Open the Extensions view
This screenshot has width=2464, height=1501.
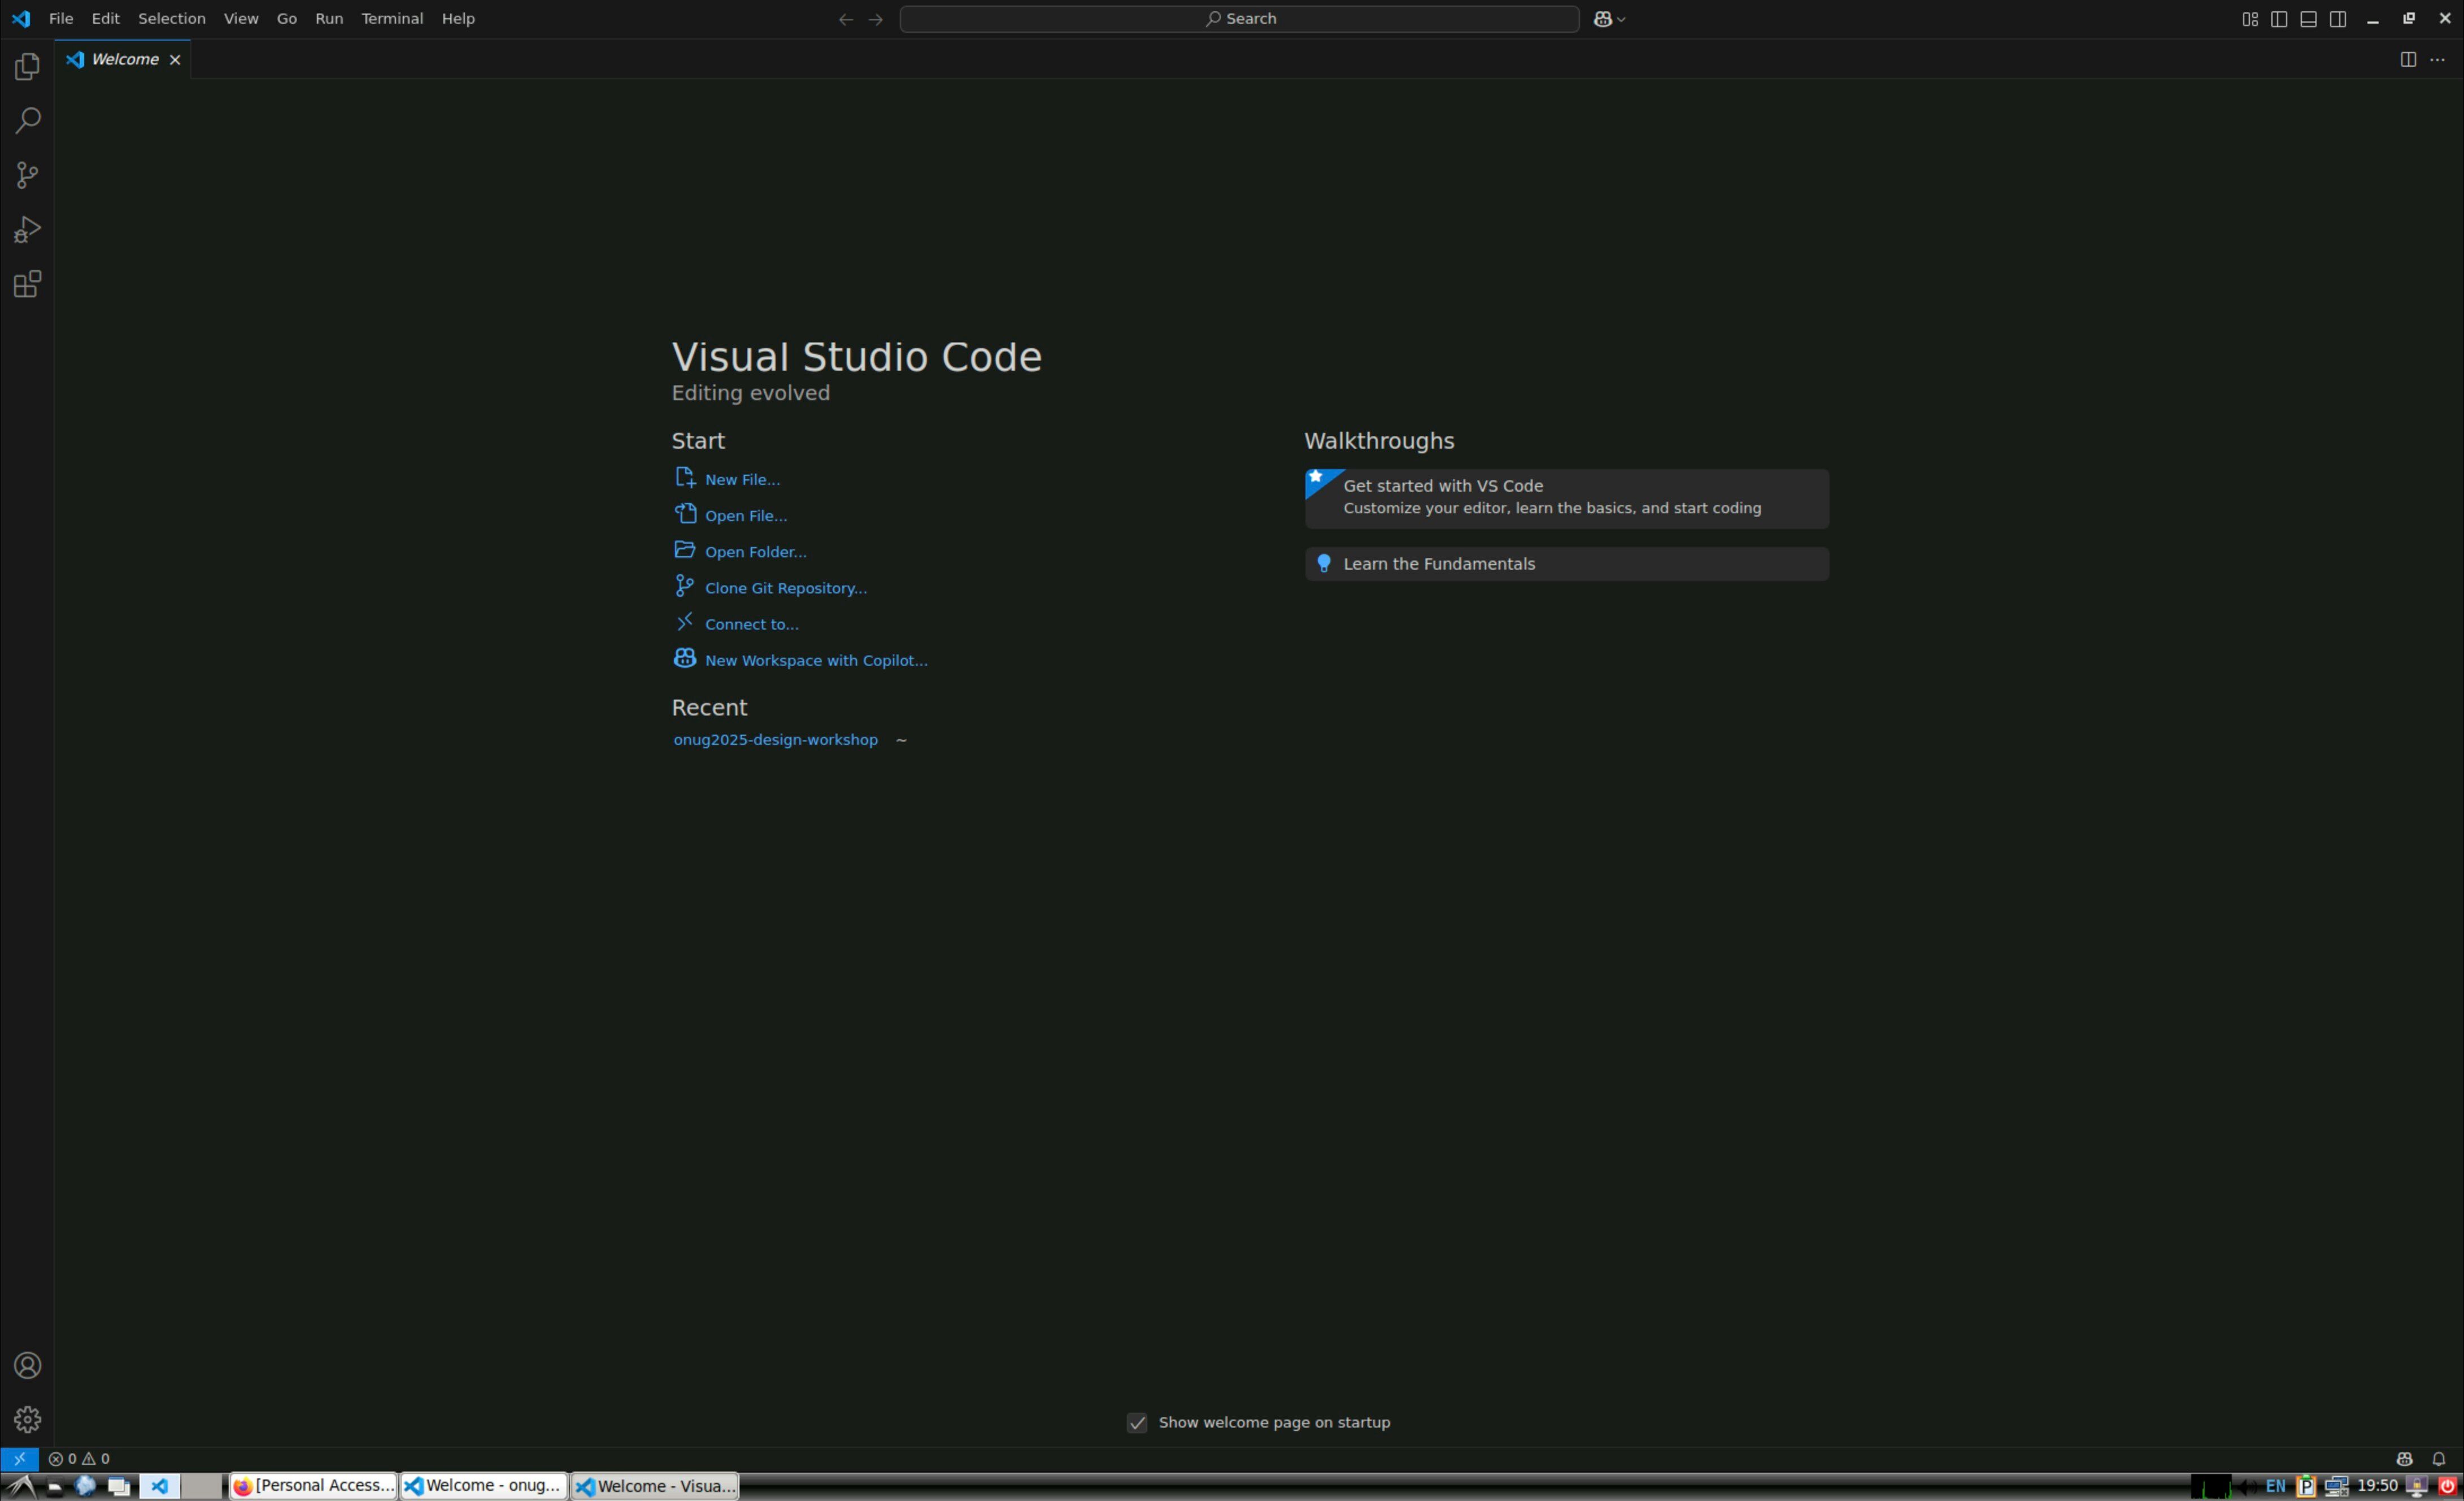click(27, 284)
